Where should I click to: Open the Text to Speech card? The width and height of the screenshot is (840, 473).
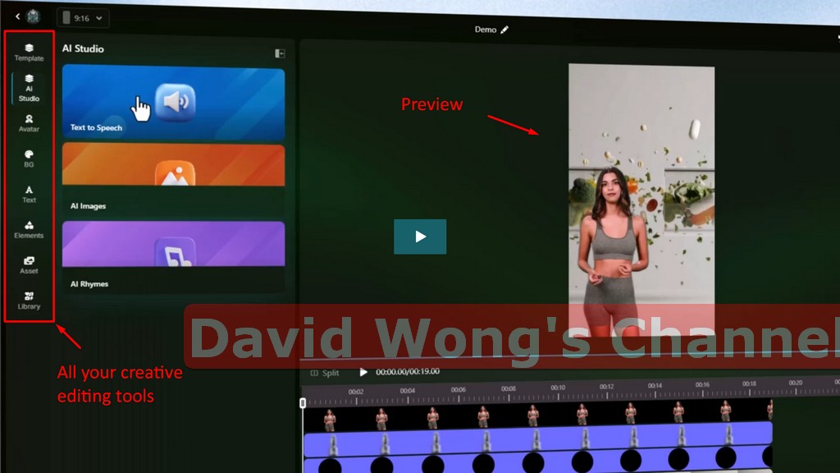pyautogui.click(x=173, y=102)
